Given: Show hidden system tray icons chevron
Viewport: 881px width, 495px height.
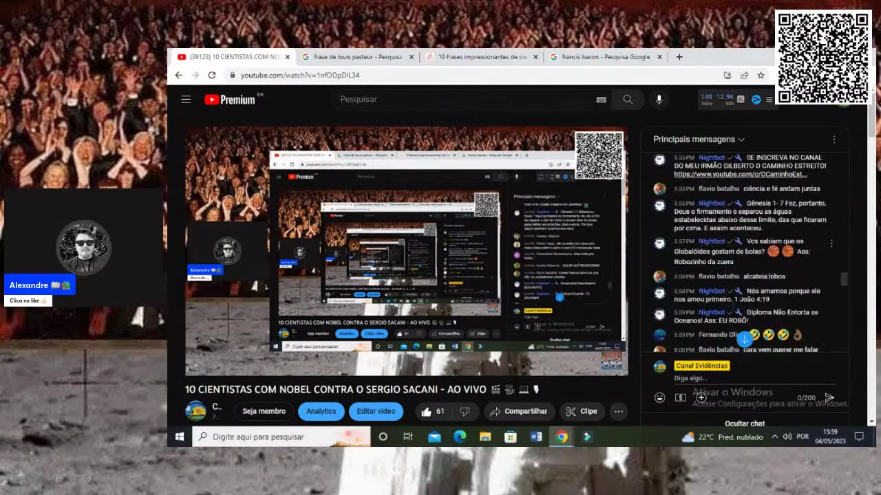Looking at the screenshot, I should 775,437.
